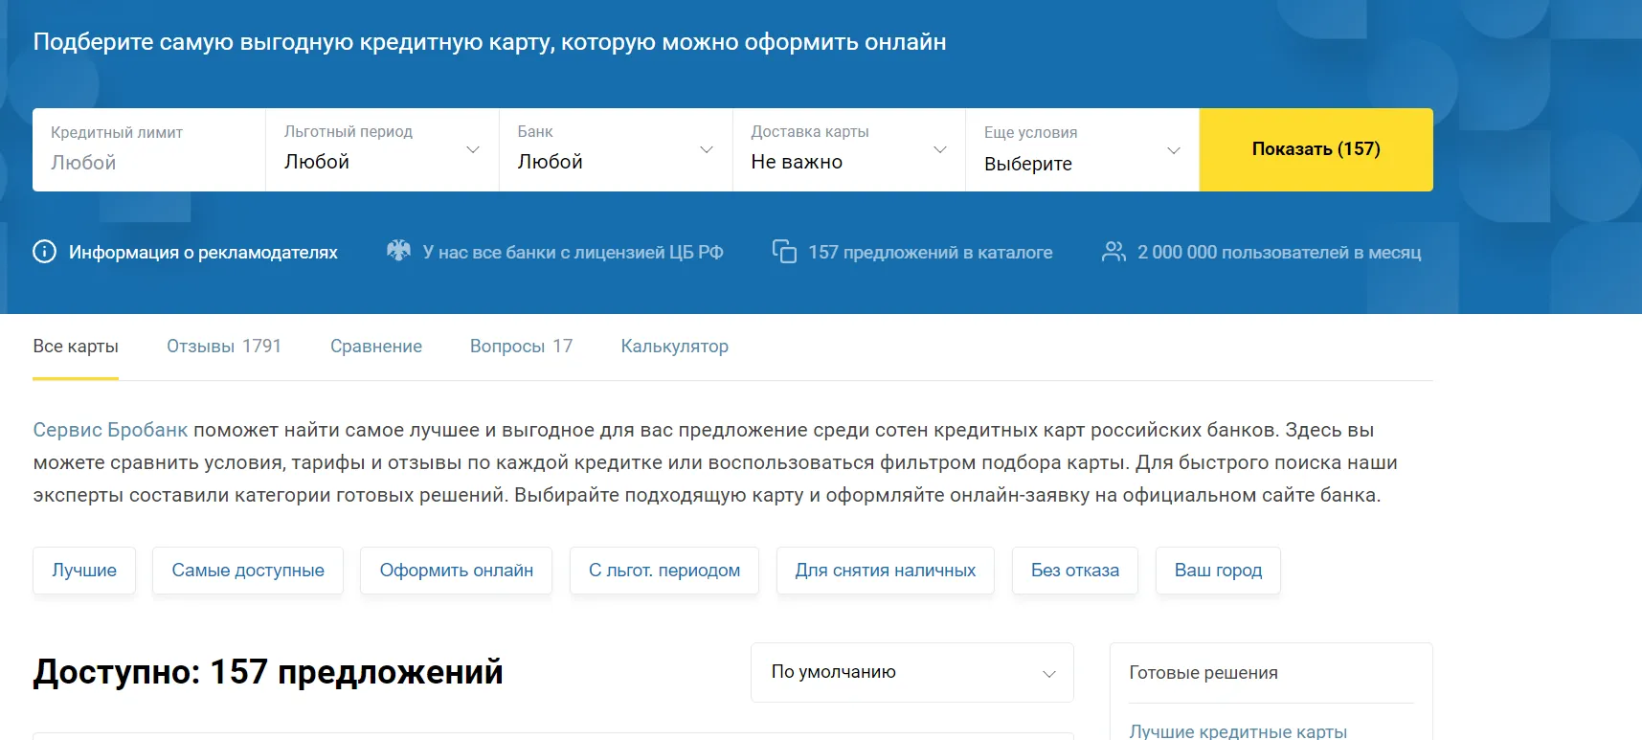Click the info circle icon beside advertiser information
The height and width of the screenshot is (740, 1642).
[x=44, y=252]
